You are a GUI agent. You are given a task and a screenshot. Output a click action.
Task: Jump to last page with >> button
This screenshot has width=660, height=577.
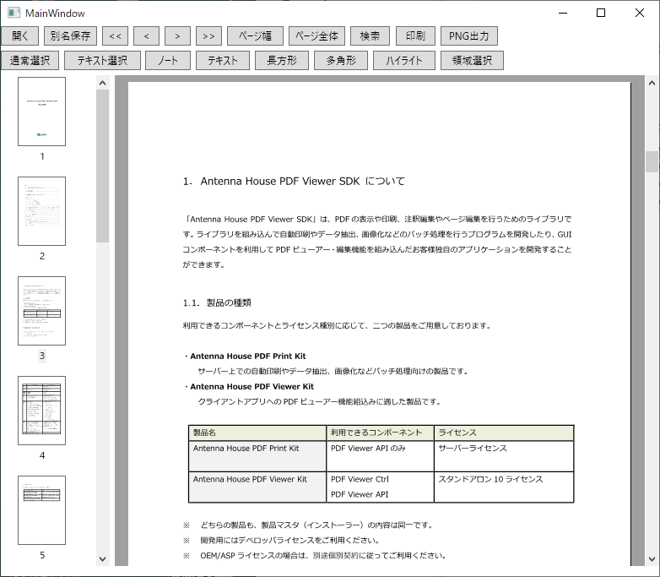point(208,35)
